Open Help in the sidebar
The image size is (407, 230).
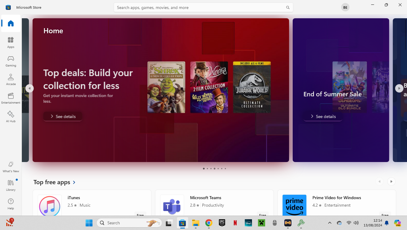click(11, 204)
